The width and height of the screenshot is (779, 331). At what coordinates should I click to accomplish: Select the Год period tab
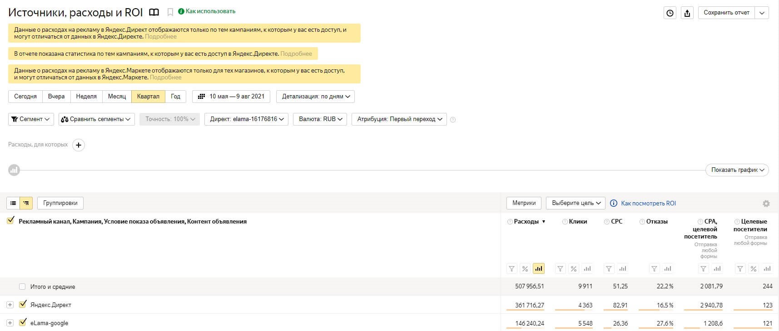tap(176, 97)
